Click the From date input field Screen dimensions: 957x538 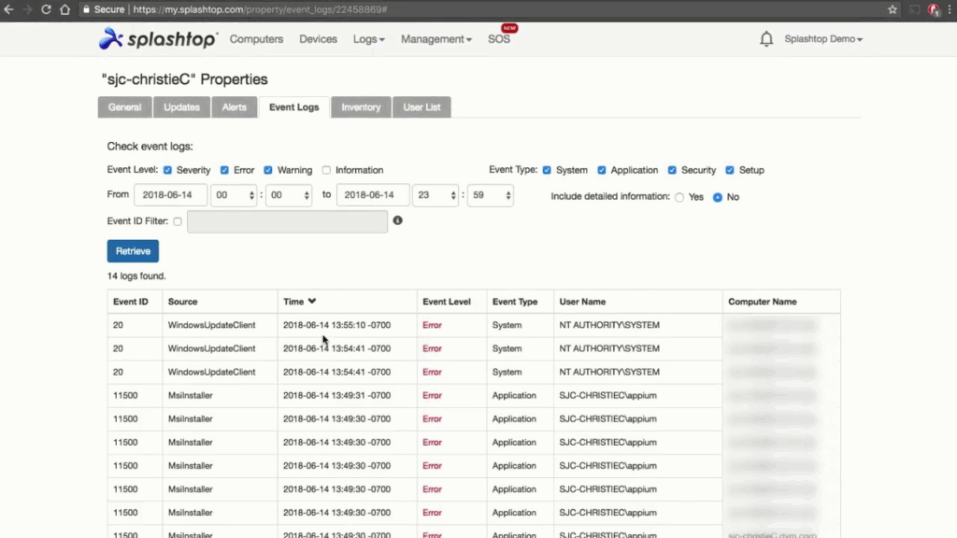pos(170,195)
